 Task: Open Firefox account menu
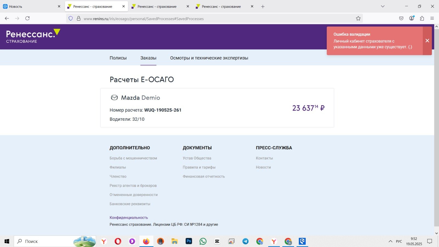click(412, 18)
